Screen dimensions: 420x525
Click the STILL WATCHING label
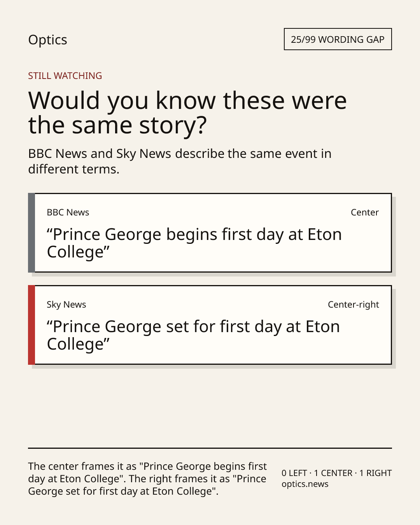pyautogui.click(x=65, y=76)
